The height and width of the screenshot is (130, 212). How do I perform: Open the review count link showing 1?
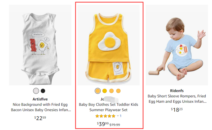(x=121, y=116)
